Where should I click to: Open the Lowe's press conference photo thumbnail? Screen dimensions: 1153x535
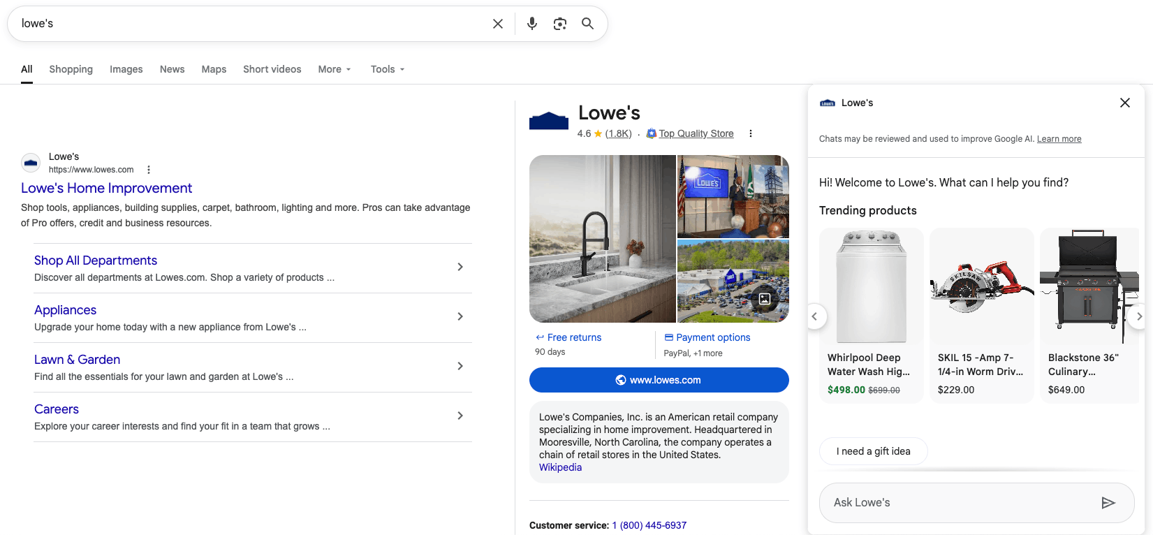[x=733, y=197]
